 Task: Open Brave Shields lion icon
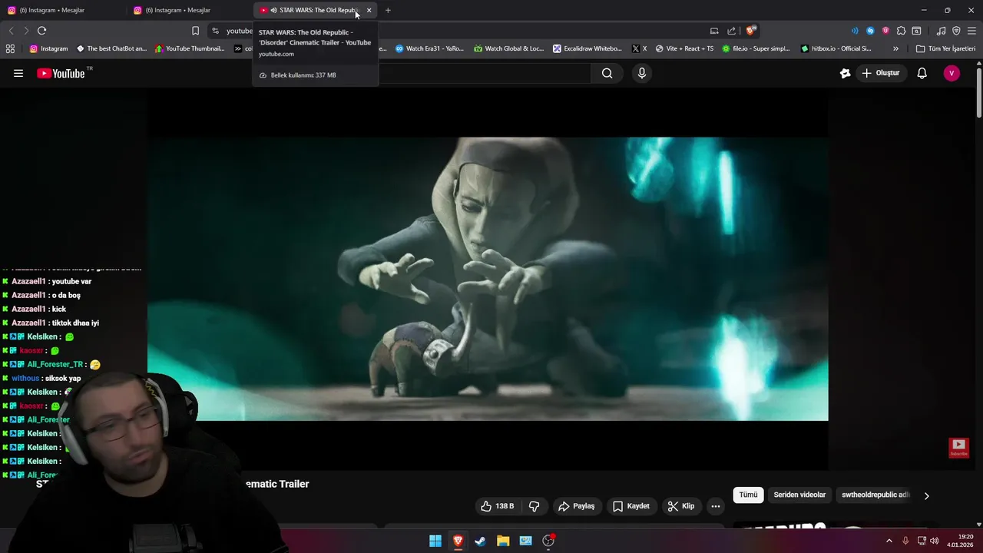[x=751, y=31]
